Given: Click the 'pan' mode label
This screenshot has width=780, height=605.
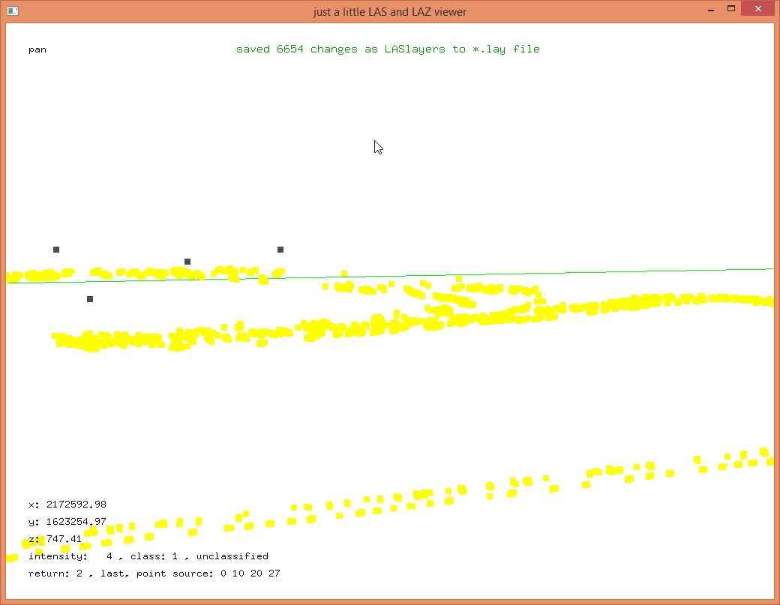Looking at the screenshot, I should 37,49.
